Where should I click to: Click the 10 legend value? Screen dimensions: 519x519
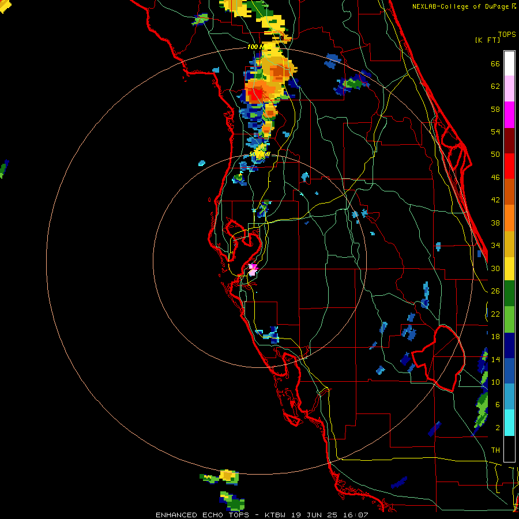click(x=495, y=382)
